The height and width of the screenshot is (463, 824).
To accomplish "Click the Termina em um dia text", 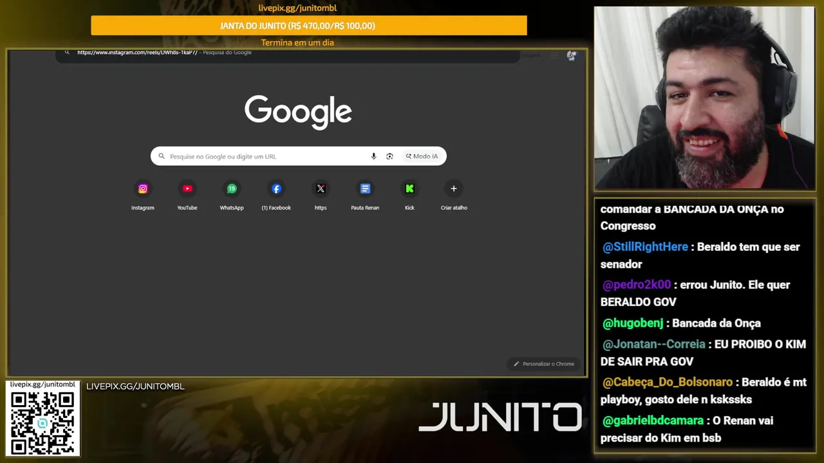I will [297, 42].
